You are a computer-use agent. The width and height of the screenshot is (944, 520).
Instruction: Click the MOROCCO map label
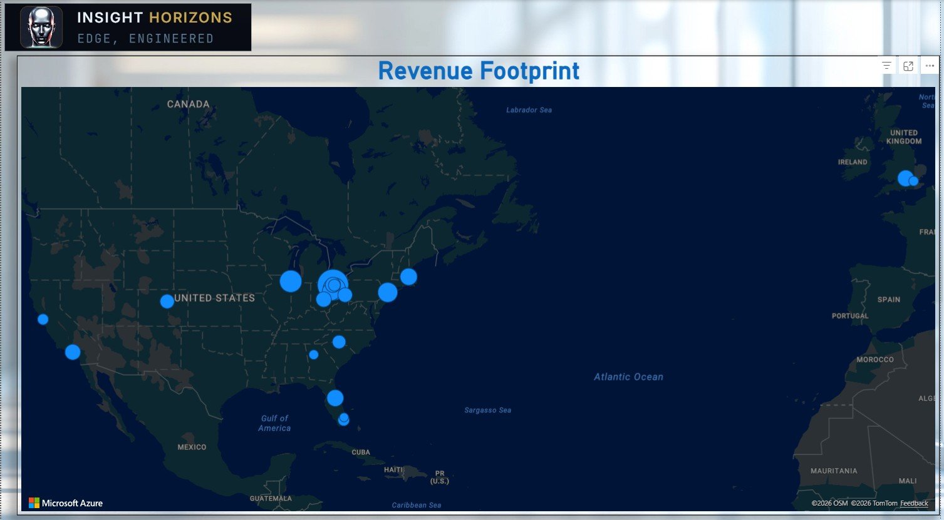tap(875, 360)
